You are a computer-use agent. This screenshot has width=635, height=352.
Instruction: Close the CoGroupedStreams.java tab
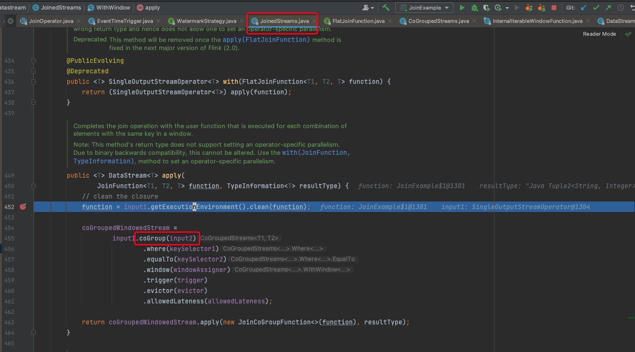click(474, 21)
